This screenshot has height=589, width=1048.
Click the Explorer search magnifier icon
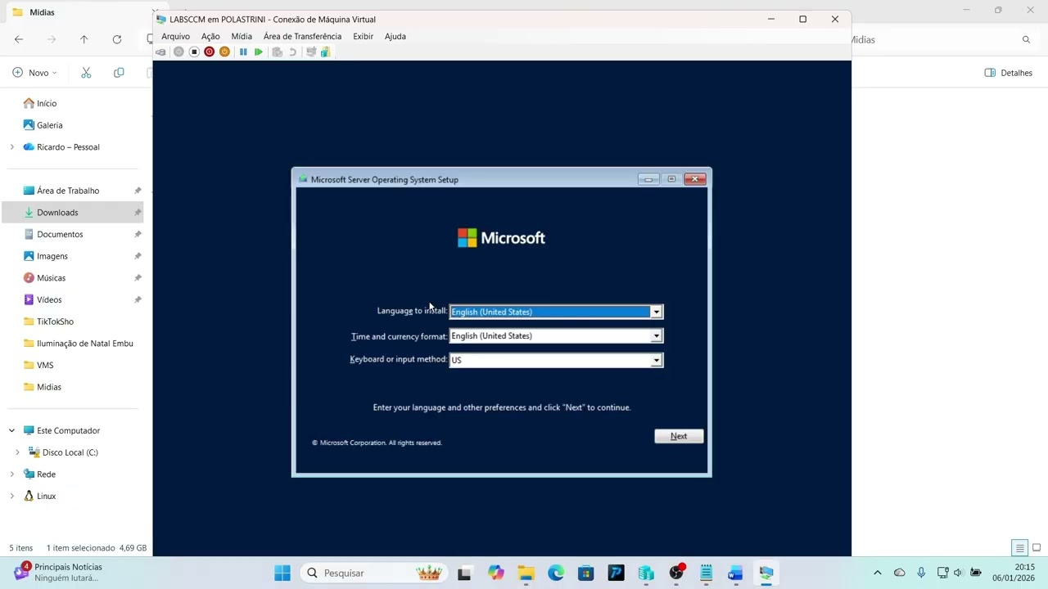1026,39
